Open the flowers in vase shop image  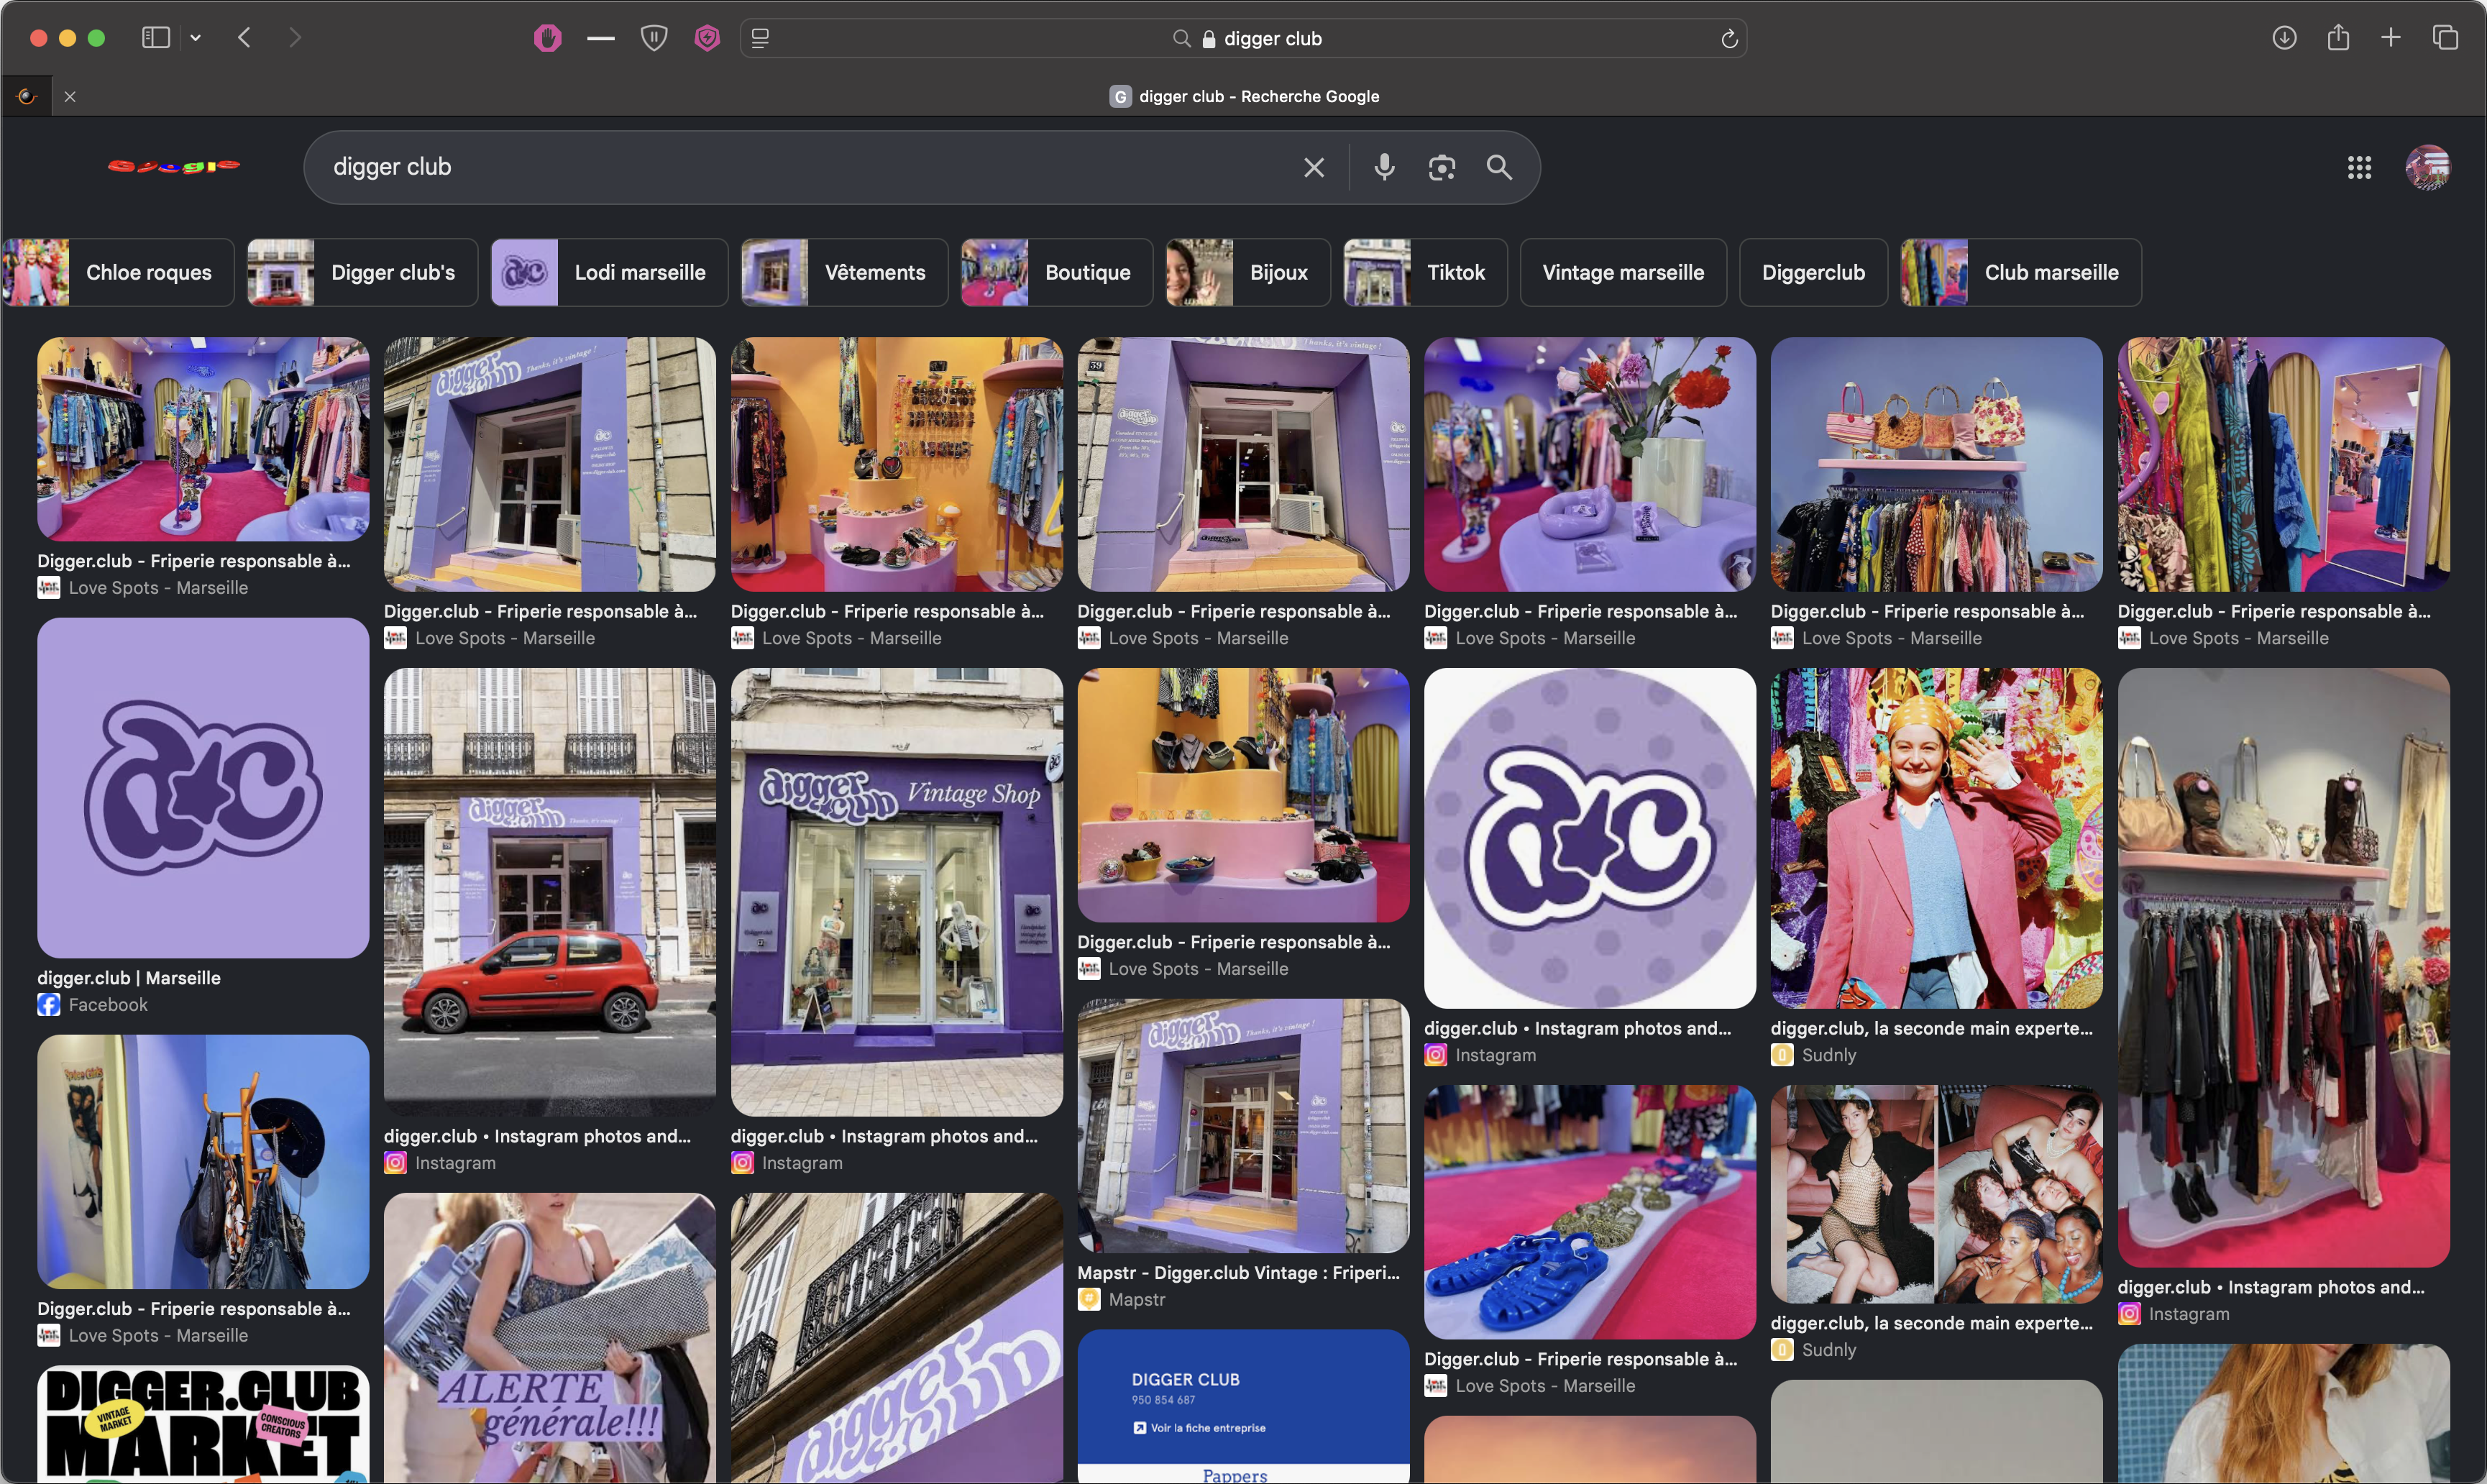(1590, 464)
